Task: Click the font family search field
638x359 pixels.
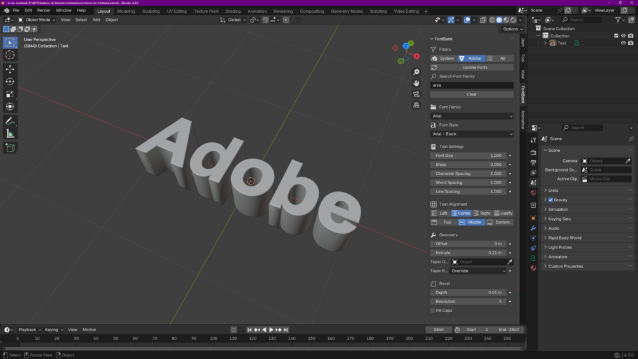Action: point(472,86)
